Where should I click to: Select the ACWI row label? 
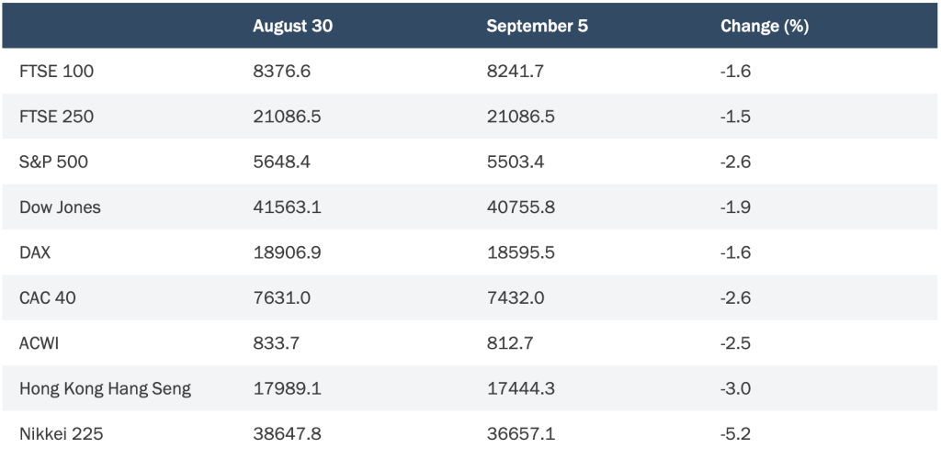[x=39, y=343]
